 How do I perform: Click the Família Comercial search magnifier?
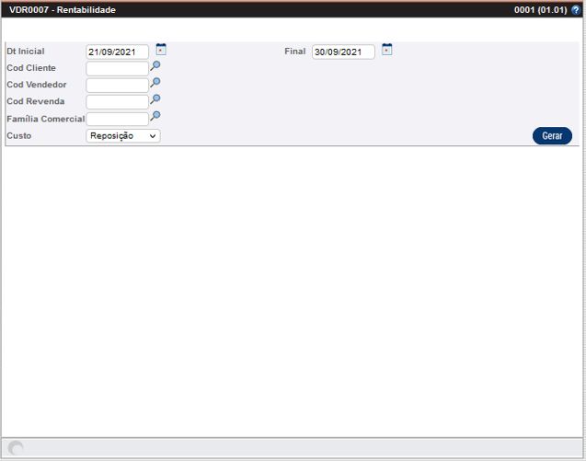(155, 116)
